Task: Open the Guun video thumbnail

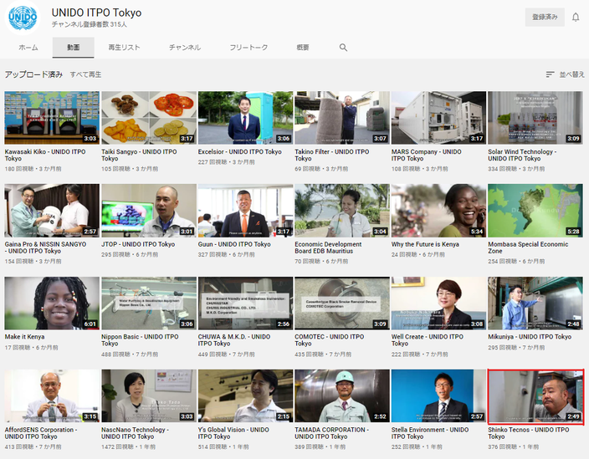Action: 245,211
